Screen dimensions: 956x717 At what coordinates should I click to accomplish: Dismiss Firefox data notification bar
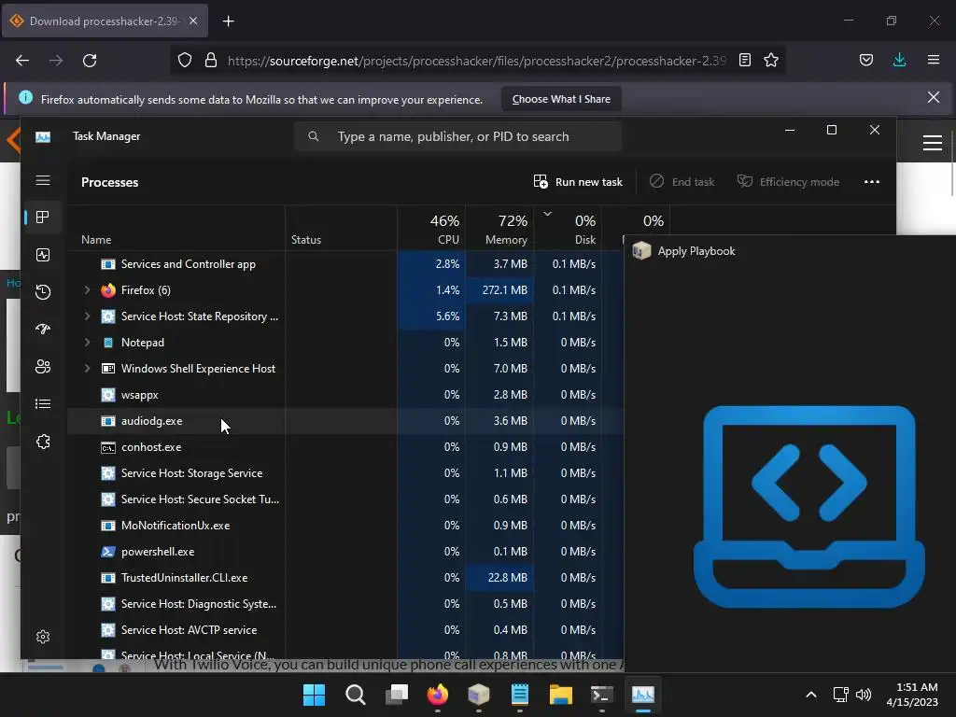[934, 97]
